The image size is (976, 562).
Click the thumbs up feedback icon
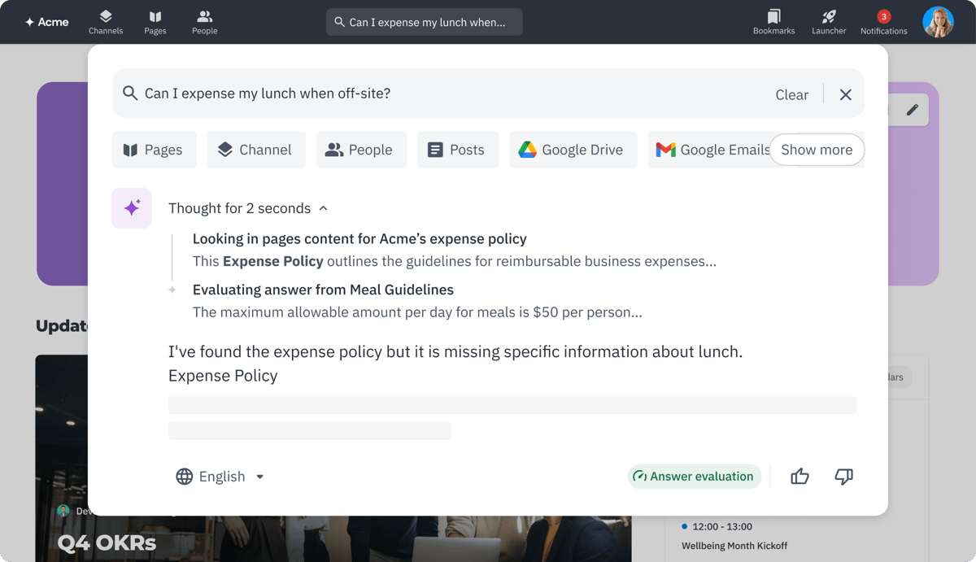800,477
